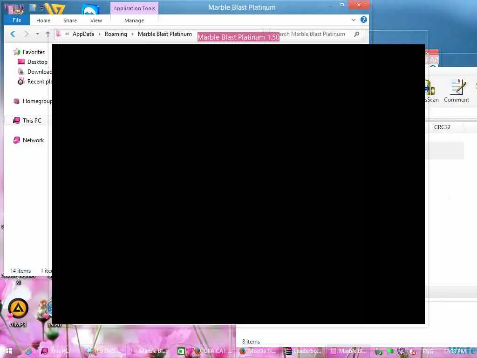Expand the arrow after AppData breadcrumb

click(100, 34)
